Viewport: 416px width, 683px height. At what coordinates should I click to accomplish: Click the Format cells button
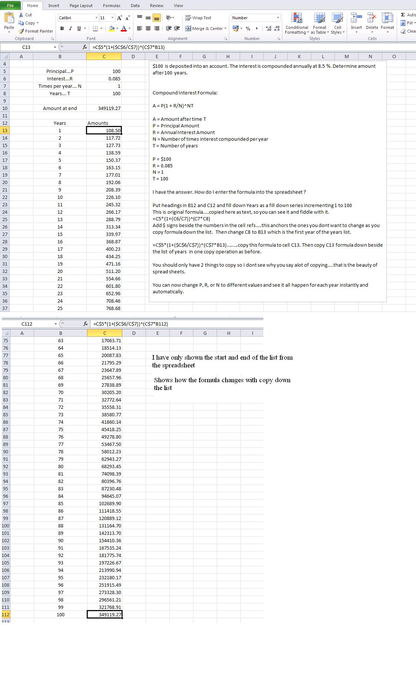pyautogui.click(x=387, y=22)
